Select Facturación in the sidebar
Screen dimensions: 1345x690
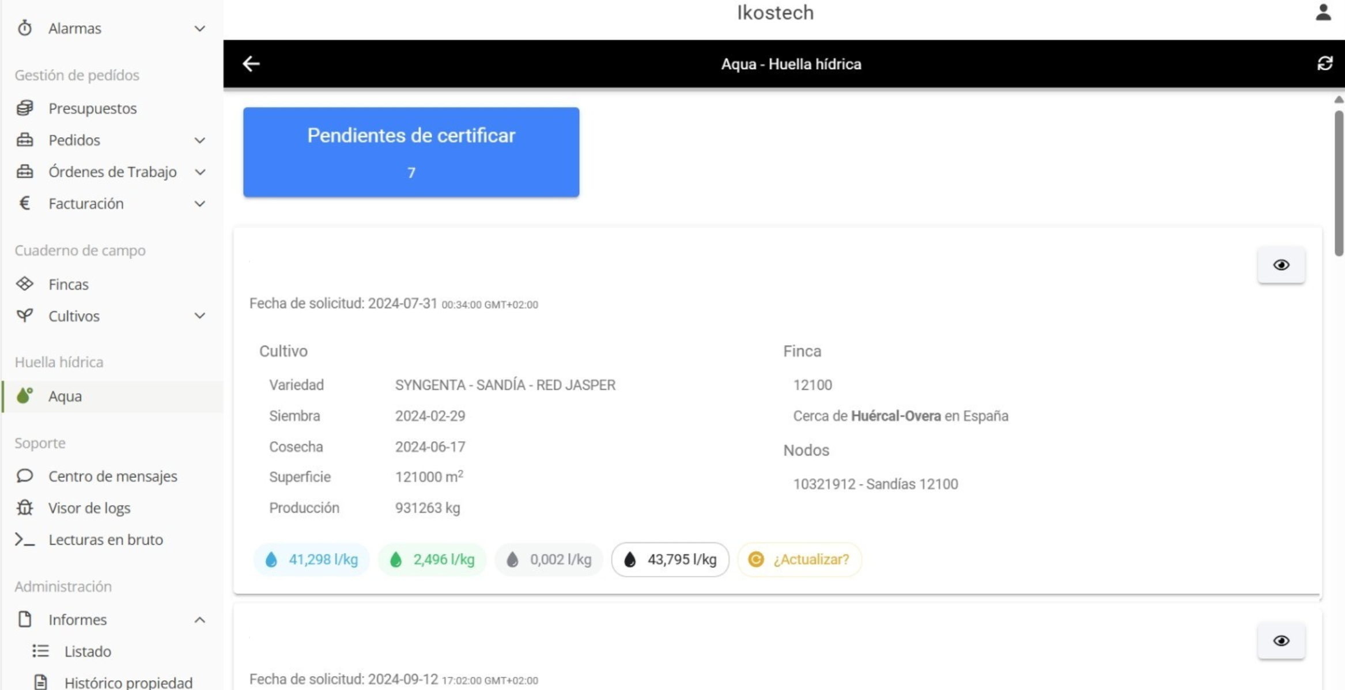click(x=86, y=203)
